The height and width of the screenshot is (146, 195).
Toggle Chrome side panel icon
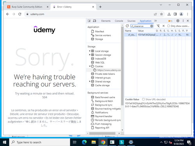point(175,14)
